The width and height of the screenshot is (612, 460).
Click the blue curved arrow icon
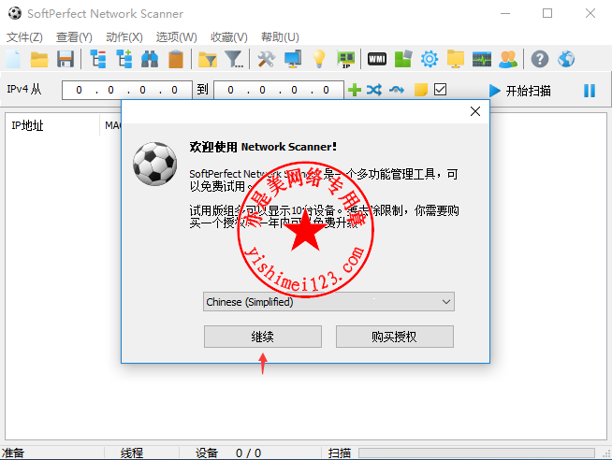point(397,90)
